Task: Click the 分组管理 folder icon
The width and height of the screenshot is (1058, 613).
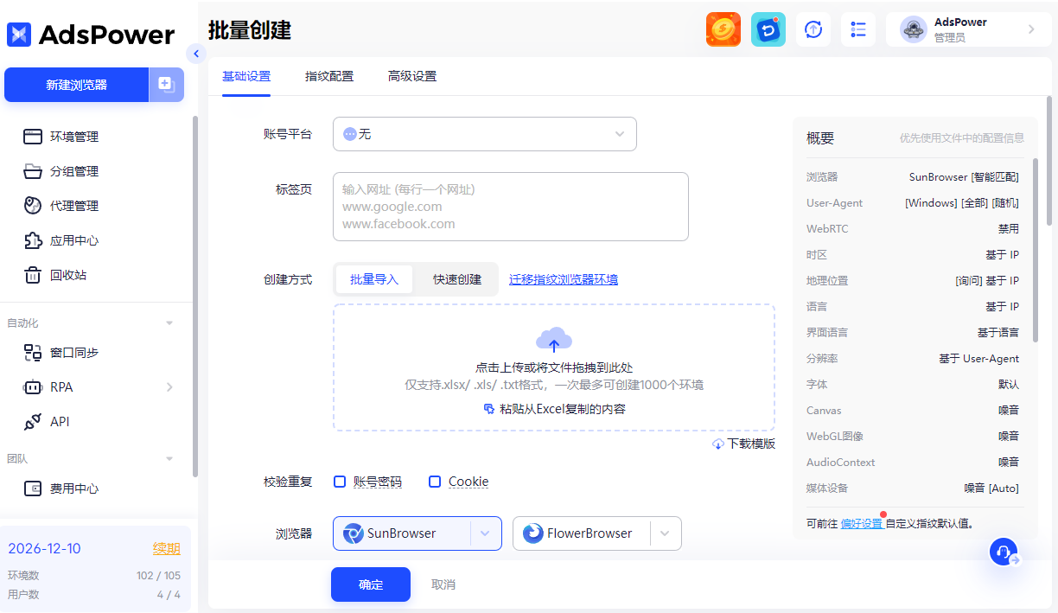Action: [x=33, y=171]
